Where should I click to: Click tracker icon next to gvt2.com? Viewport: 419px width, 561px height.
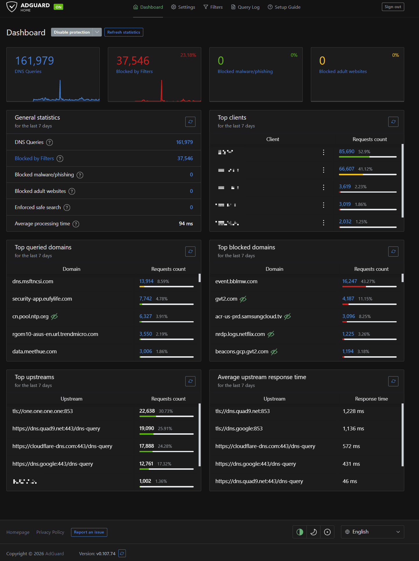click(243, 299)
